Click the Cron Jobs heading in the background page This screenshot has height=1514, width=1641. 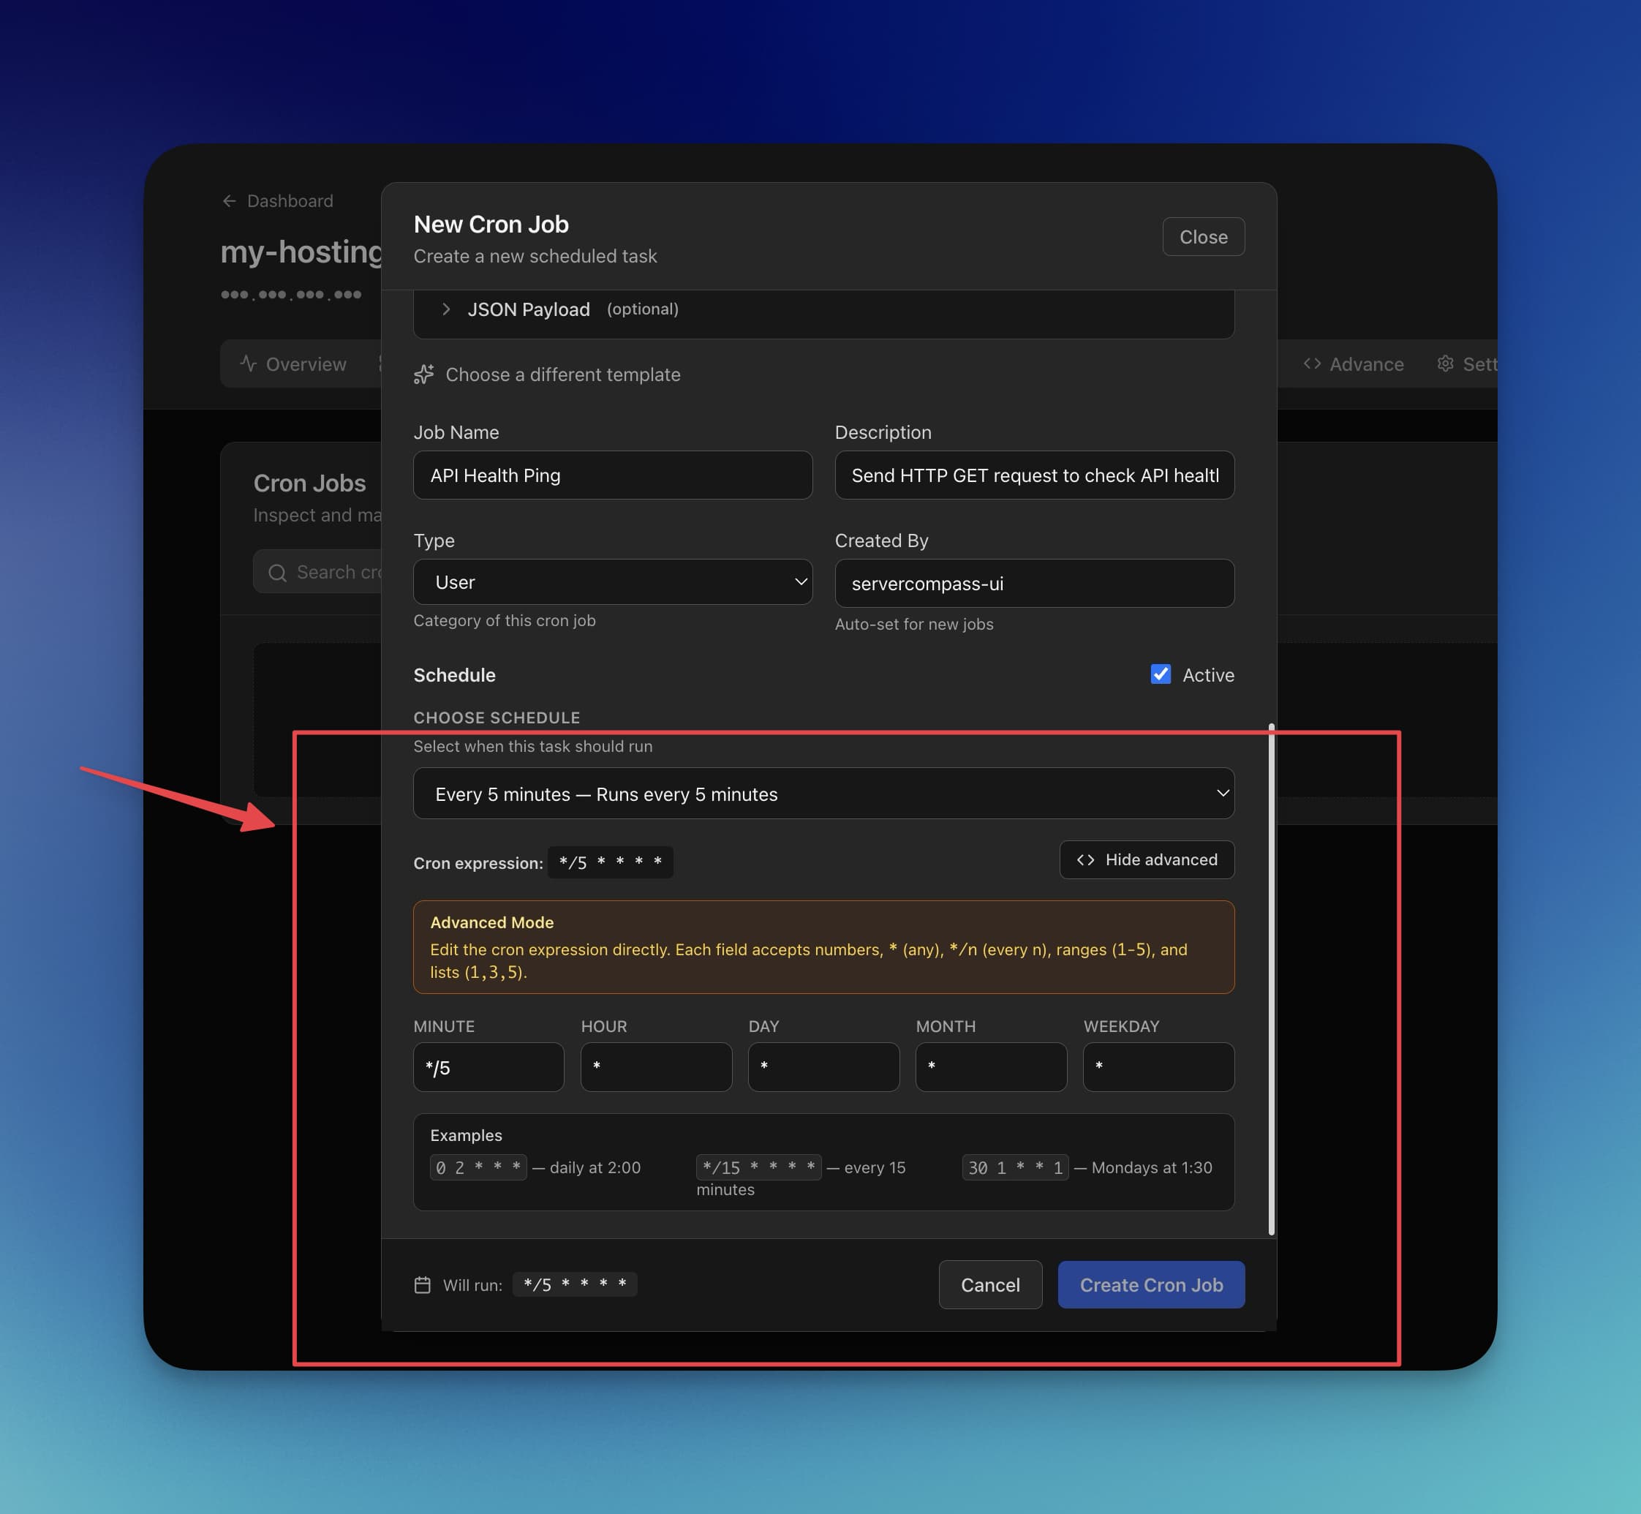[309, 483]
